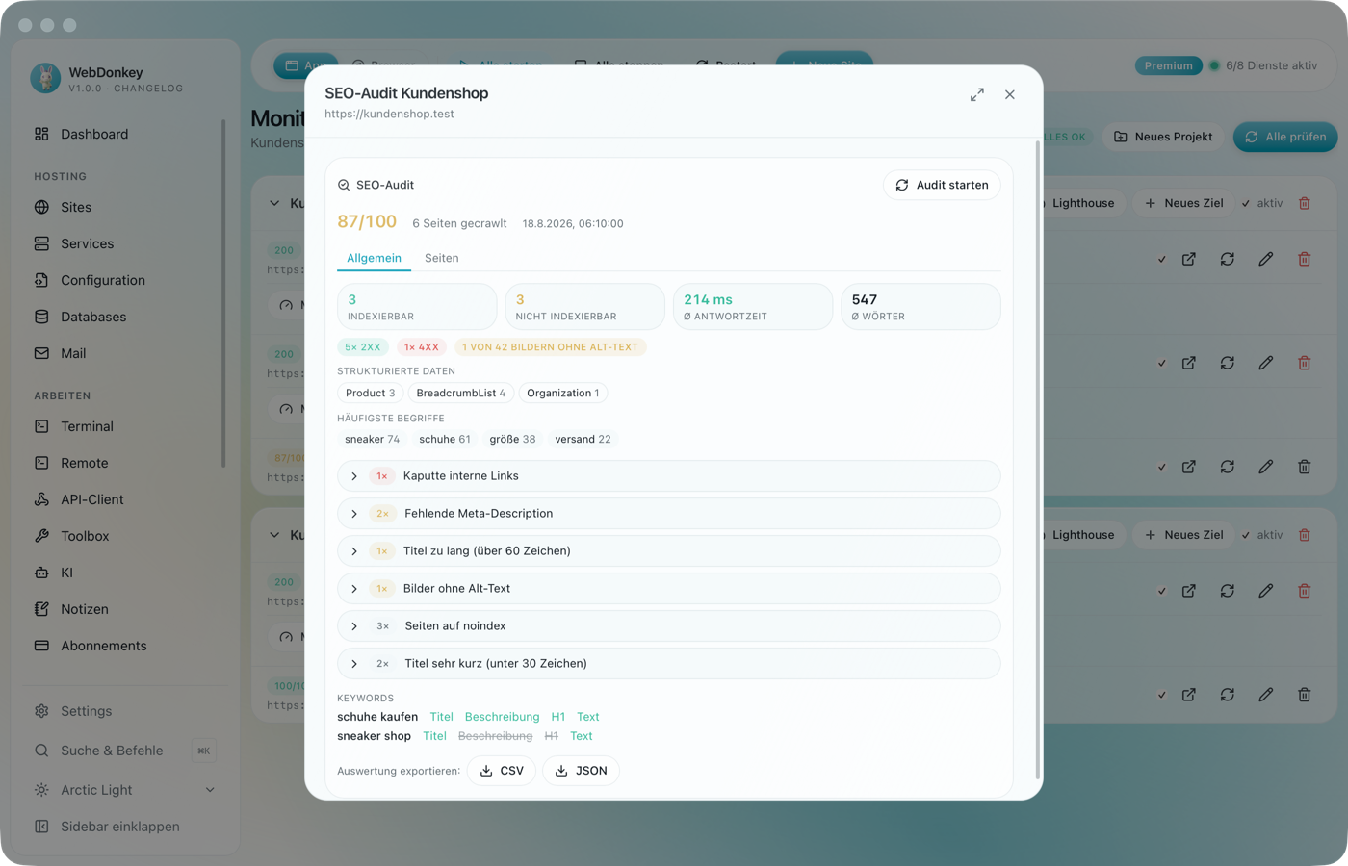1348x866 pixels.
Task: Click the 87/100 audit score
Action: click(x=367, y=221)
